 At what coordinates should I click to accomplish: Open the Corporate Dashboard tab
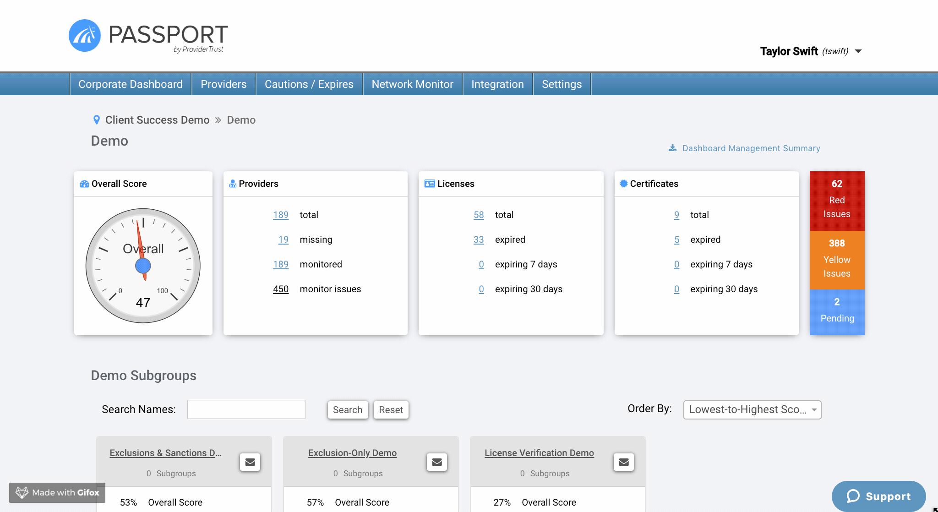131,84
